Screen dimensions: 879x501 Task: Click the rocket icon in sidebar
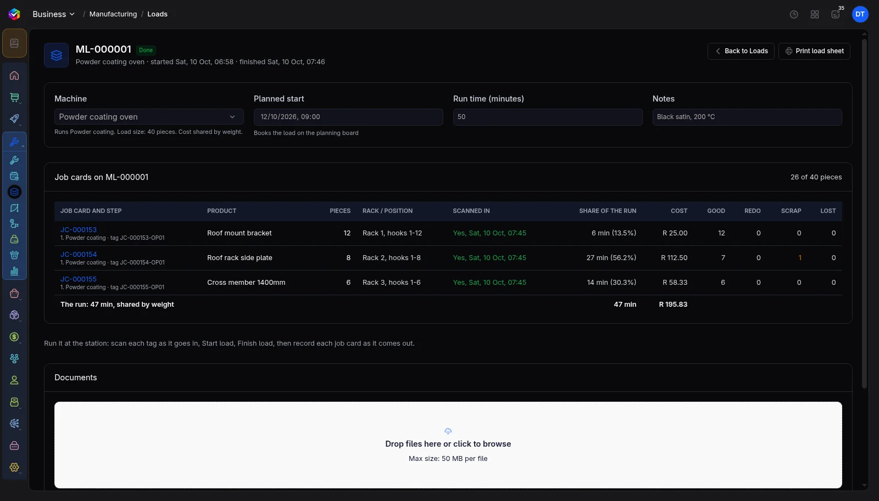tap(14, 119)
